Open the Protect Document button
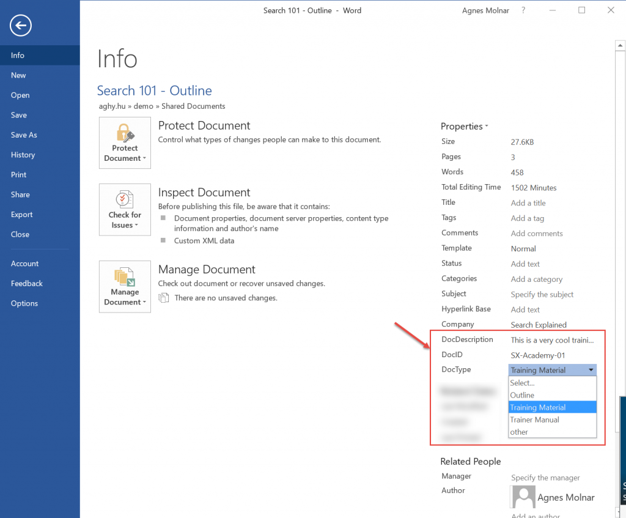This screenshot has width=626, height=518. [x=125, y=142]
